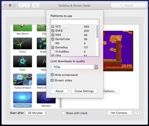Click the Search field
Viewport: 149px width, 126px height.
129,5
